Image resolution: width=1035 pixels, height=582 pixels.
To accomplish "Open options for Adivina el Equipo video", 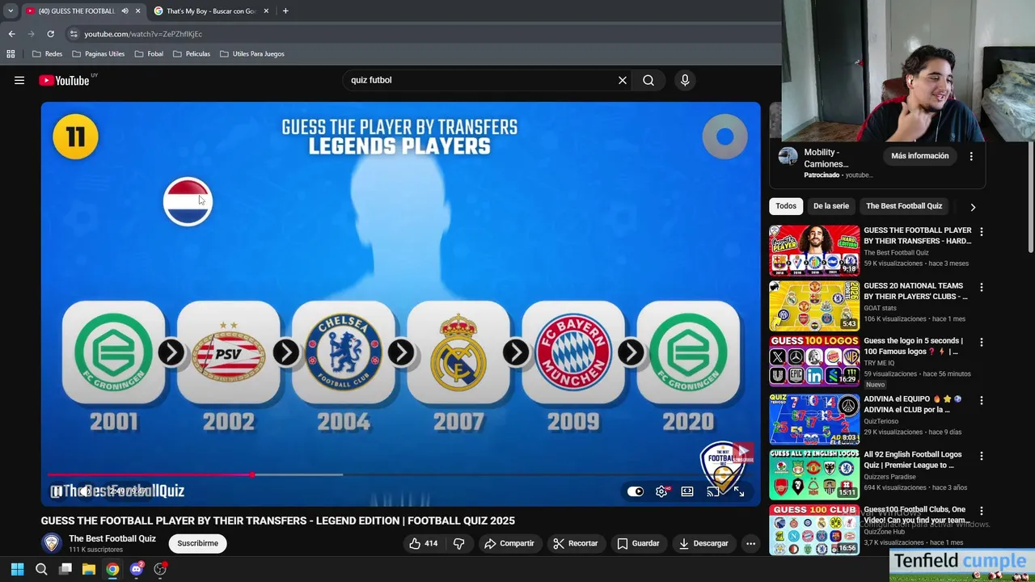I will [x=982, y=400].
